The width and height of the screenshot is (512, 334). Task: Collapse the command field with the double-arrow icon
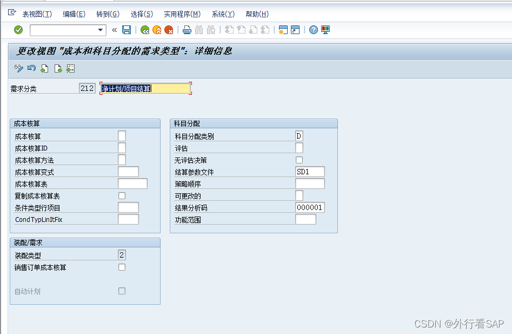(x=114, y=30)
